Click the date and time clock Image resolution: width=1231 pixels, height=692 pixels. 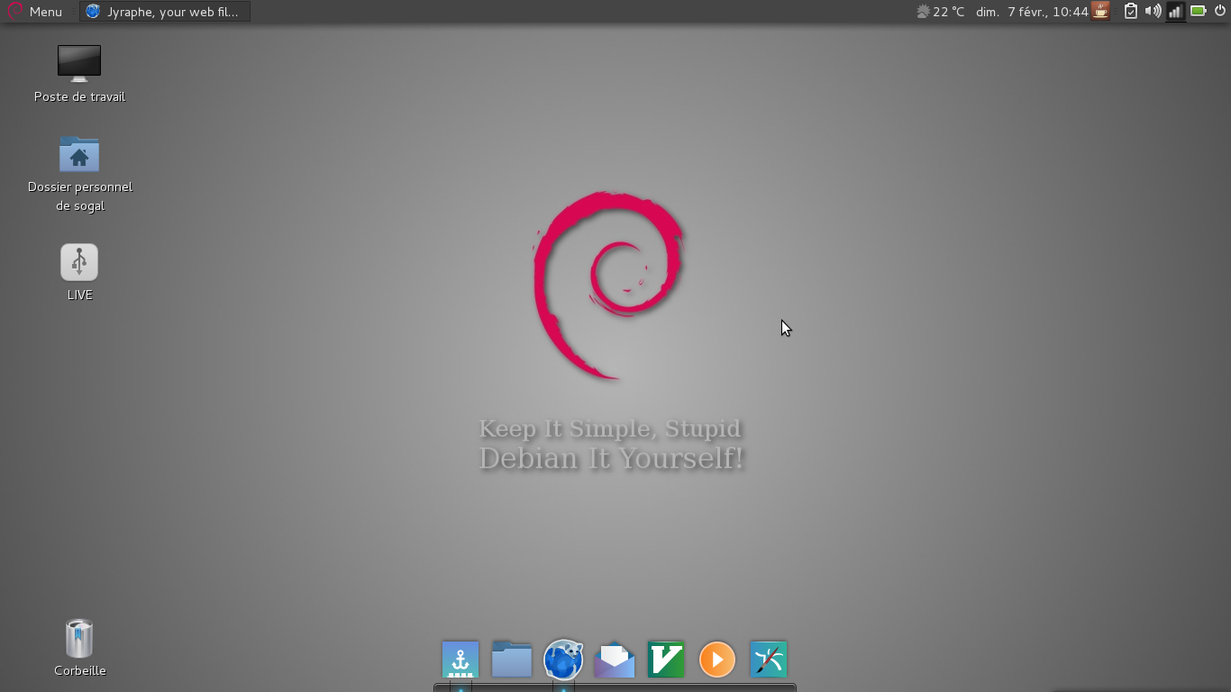point(1032,12)
